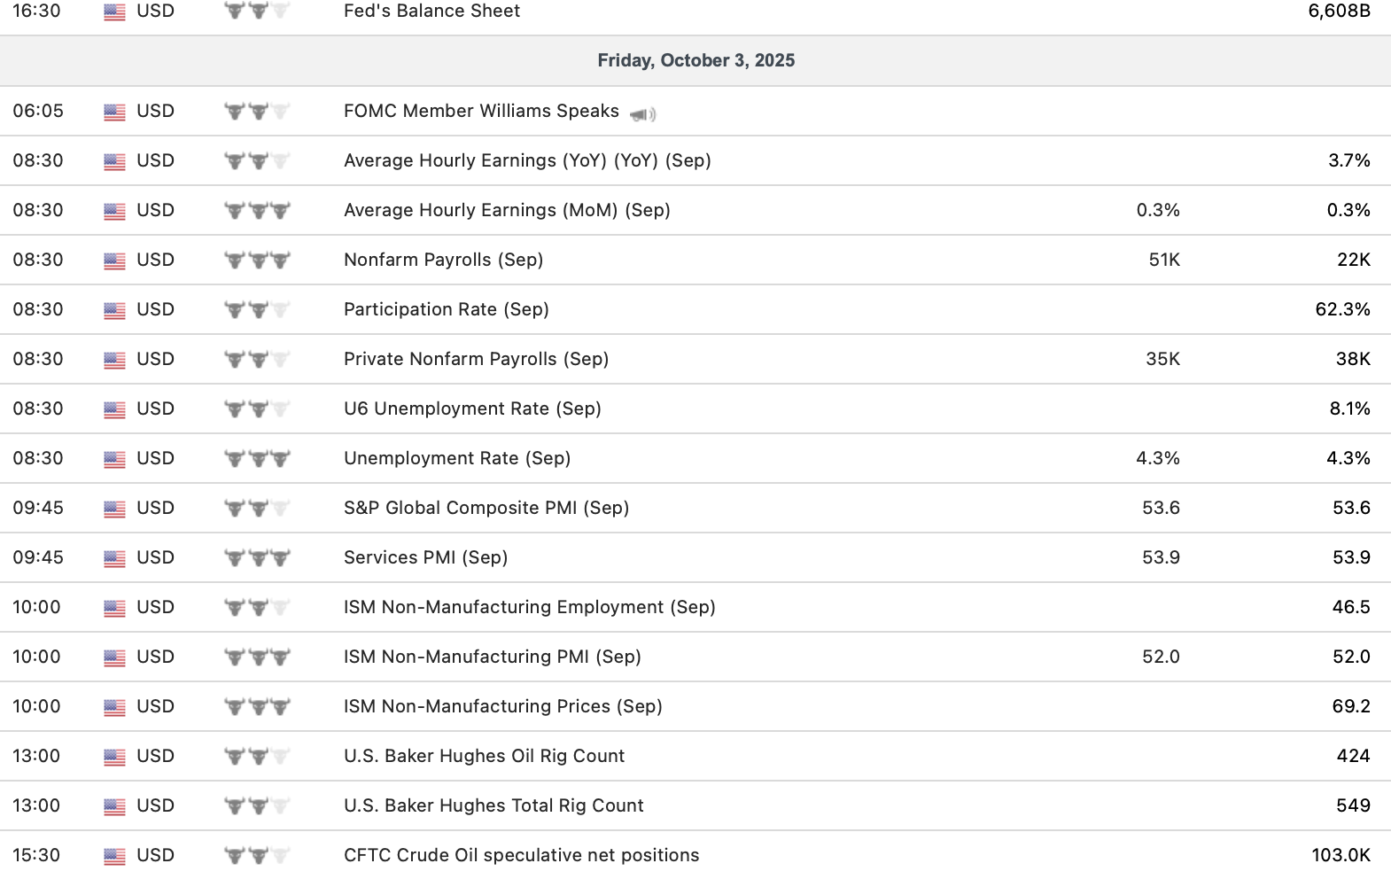Open the Nonfarm Payrolls (Sep) event
The image size is (1391, 879).
(443, 260)
